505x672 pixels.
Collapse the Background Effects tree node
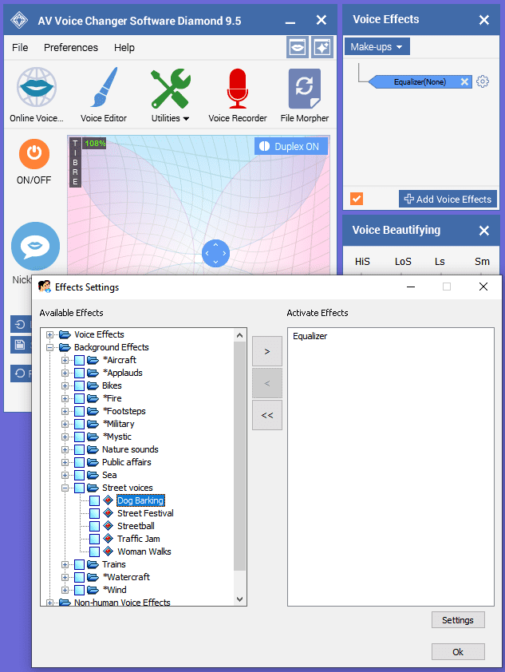point(50,347)
